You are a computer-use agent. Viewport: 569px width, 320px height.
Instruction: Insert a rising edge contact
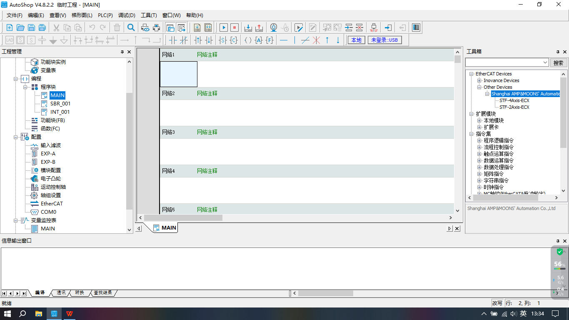[198, 40]
